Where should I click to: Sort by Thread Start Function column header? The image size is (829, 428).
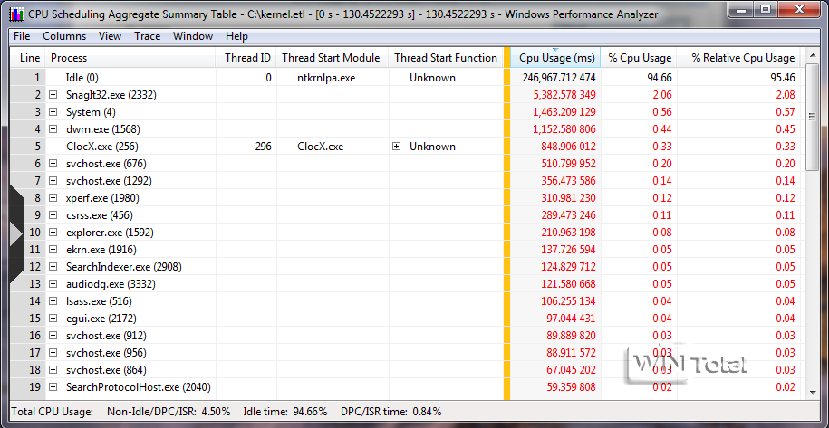pos(447,58)
